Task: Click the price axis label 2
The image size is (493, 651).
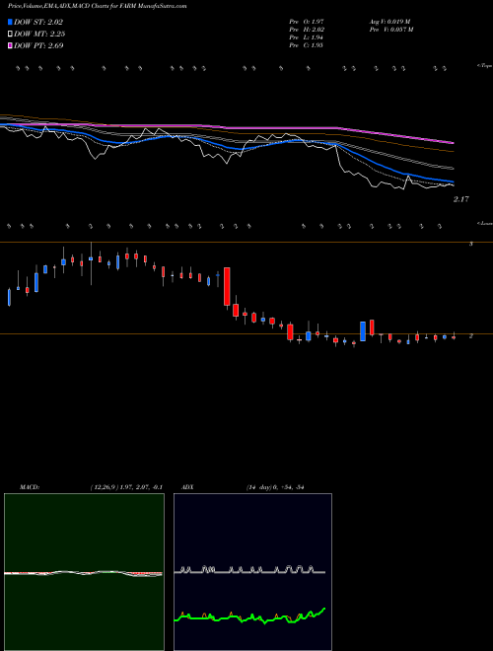Action: point(471,336)
